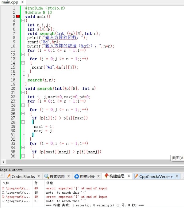This screenshot has height=208, width=184.
Task: Open the 构建记录 tab
Action: [87, 176]
